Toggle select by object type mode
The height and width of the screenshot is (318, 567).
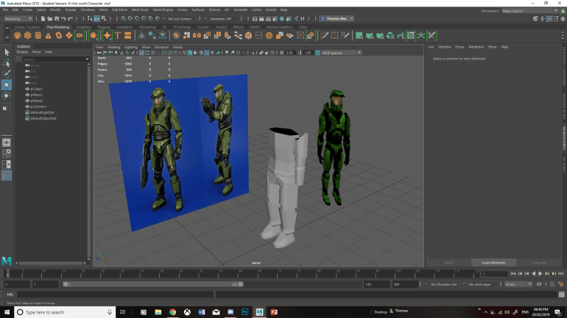(x=97, y=19)
